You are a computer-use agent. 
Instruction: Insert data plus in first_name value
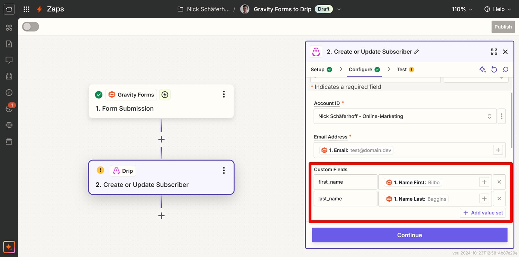click(x=484, y=182)
